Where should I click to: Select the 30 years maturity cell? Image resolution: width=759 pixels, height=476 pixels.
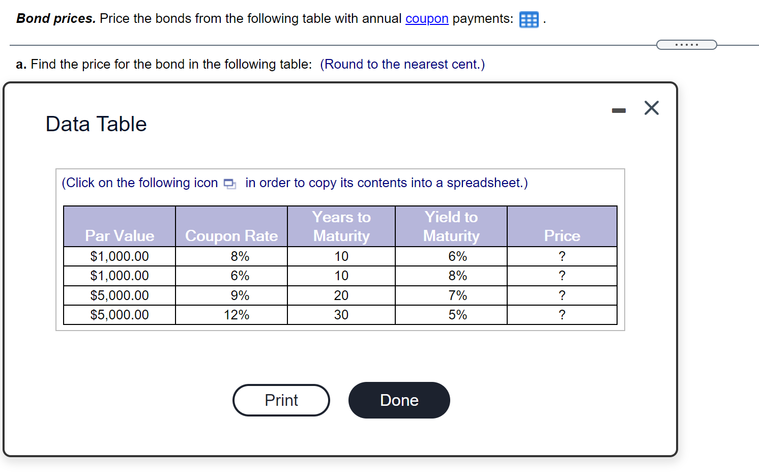click(x=341, y=314)
